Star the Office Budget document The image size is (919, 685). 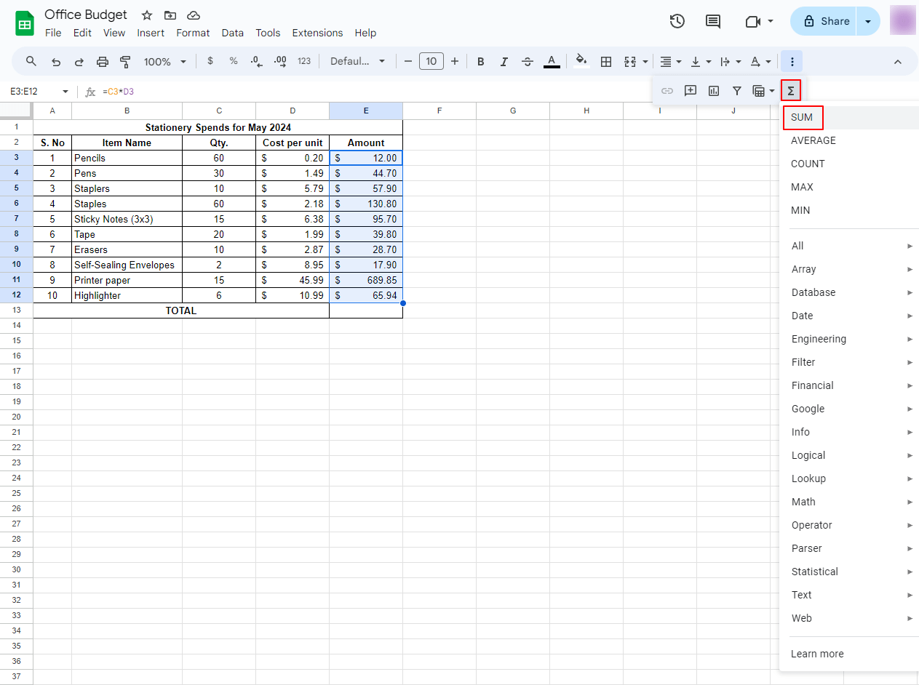[x=147, y=15]
